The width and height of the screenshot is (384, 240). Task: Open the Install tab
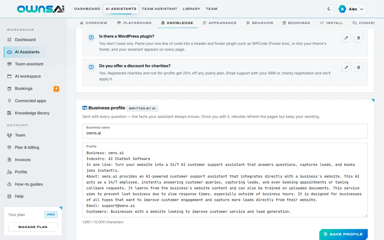pyautogui.click(x=331, y=23)
